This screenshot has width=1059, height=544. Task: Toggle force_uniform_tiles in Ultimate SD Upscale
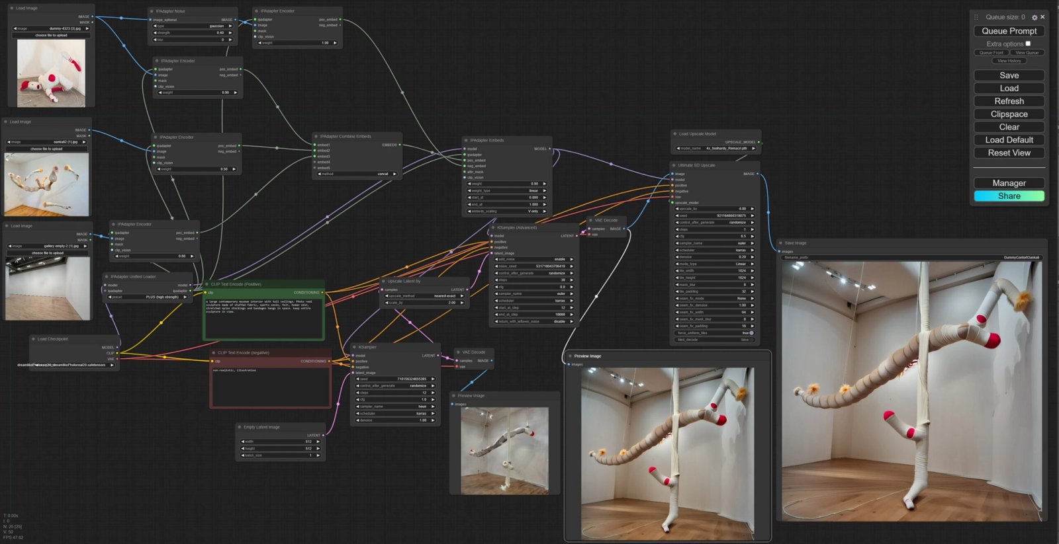pos(715,333)
